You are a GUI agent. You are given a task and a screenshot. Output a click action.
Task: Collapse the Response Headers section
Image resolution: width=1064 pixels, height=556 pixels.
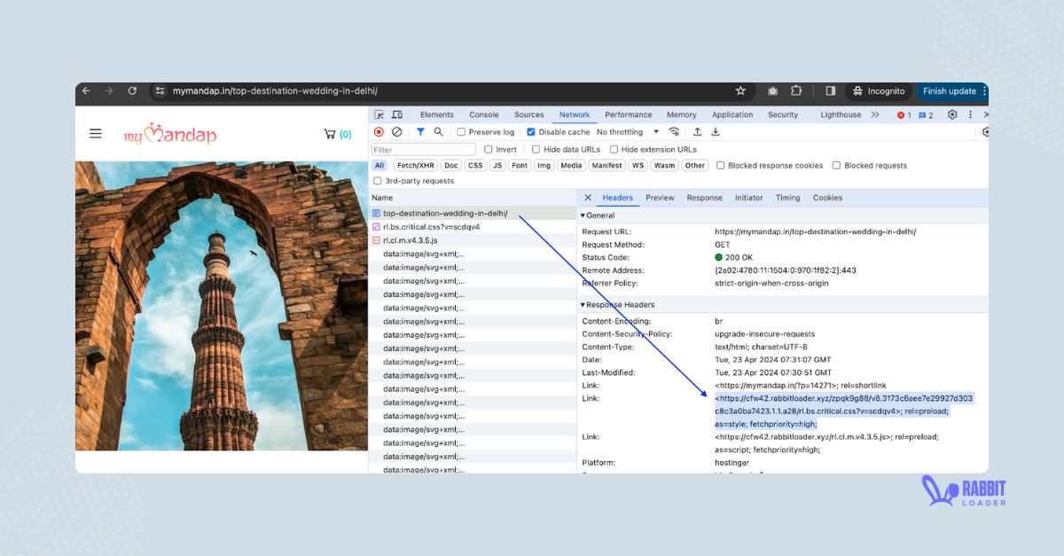pos(584,304)
